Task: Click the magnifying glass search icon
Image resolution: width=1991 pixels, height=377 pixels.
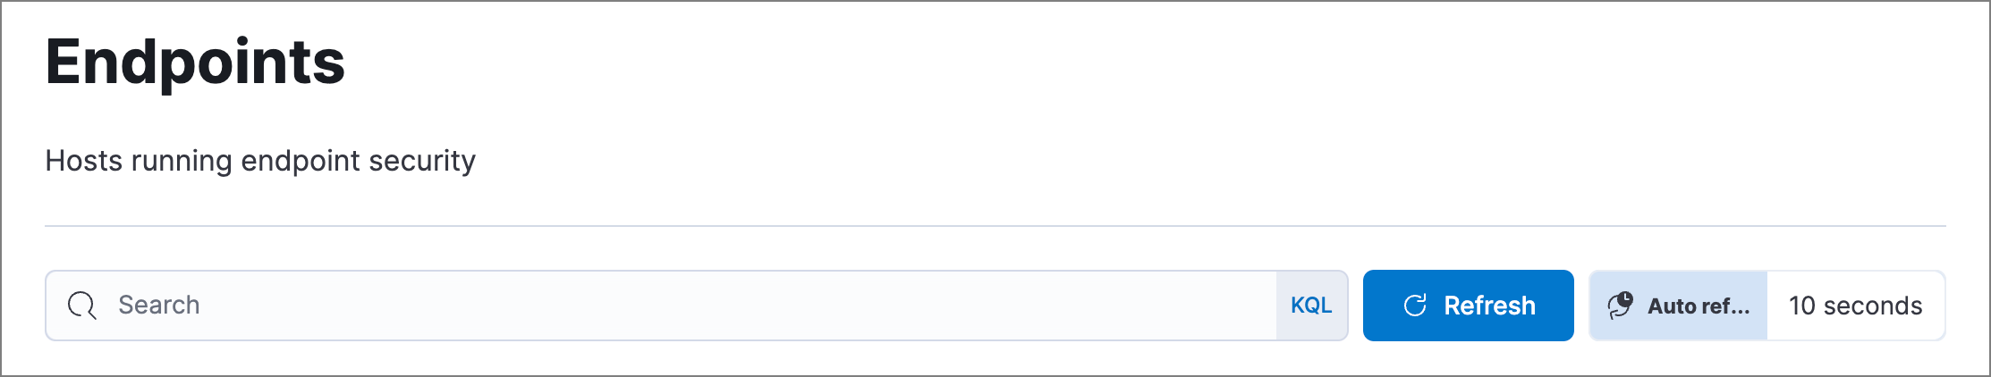Action: coord(82,306)
